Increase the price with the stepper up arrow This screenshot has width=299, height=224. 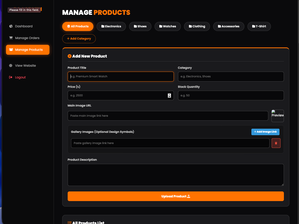click(x=169, y=95)
